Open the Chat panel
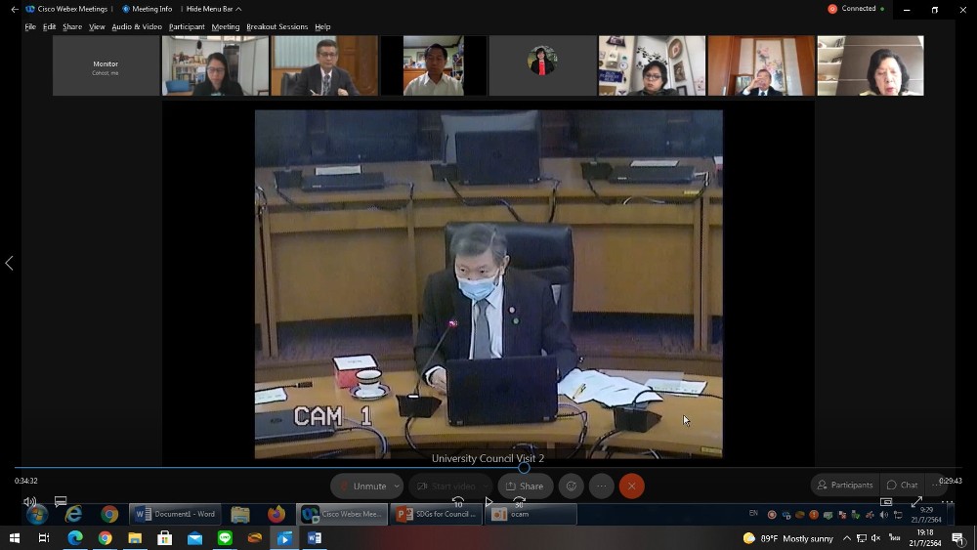Image resolution: width=977 pixels, height=550 pixels. tap(902, 485)
